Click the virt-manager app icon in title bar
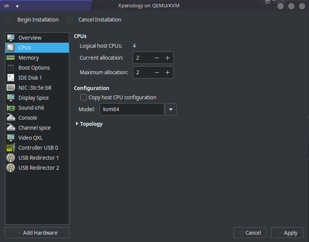The width and height of the screenshot is (309, 242). pos(6,6)
